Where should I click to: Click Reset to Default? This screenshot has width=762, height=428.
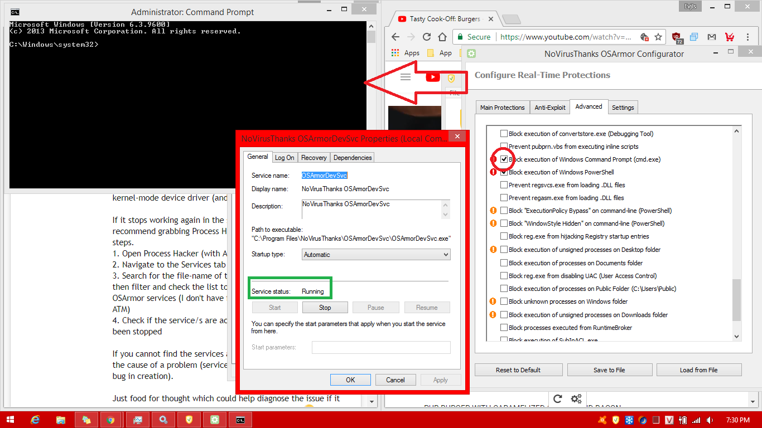click(x=518, y=370)
